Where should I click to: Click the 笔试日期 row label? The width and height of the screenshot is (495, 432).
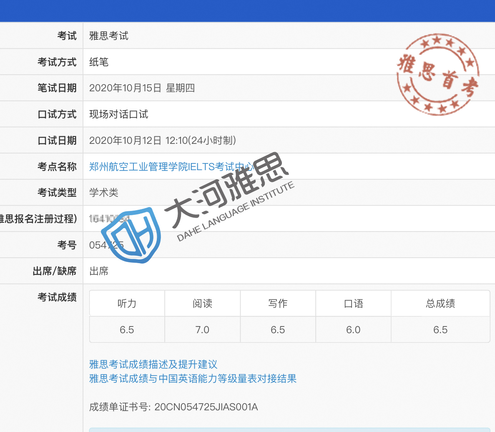click(x=57, y=88)
